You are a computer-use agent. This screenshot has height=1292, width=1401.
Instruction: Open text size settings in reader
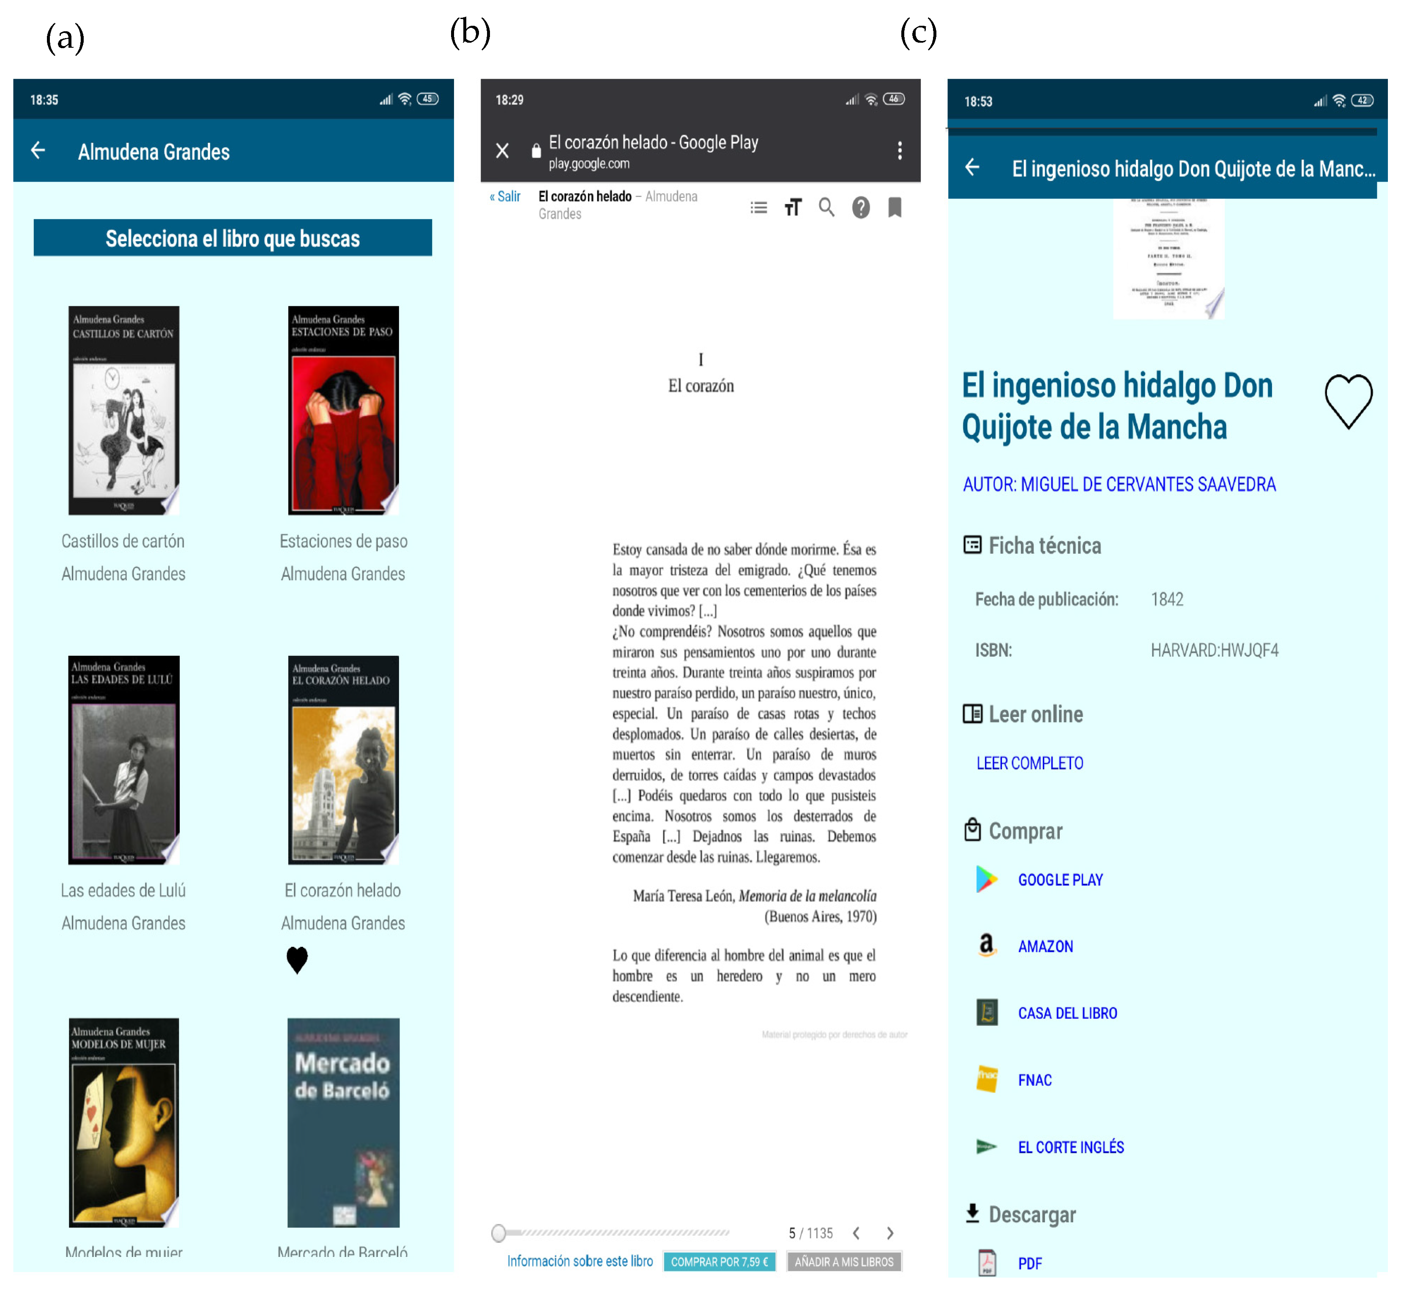[793, 207]
